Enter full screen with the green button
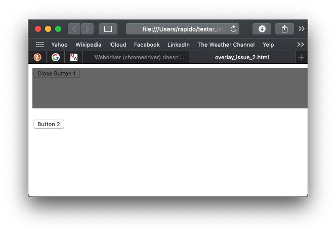The height and width of the screenshot is (234, 336). (x=58, y=29)
